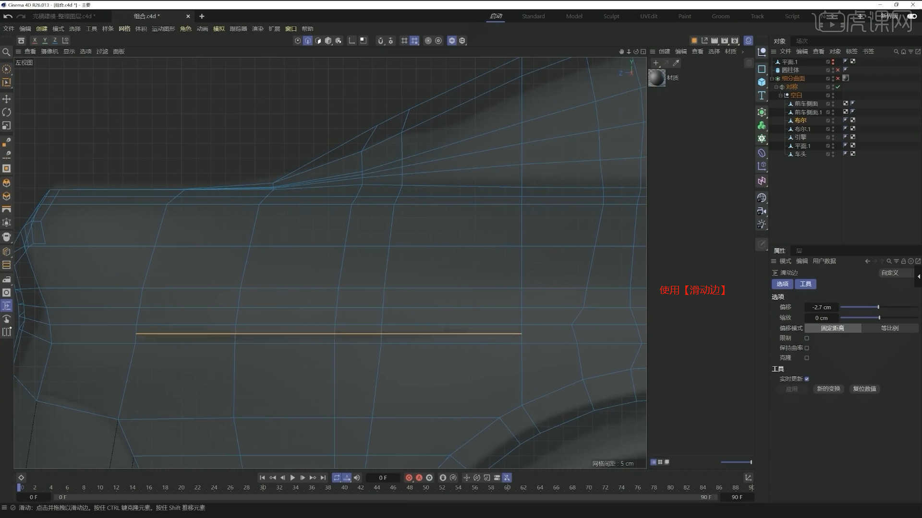Image resolution: width=922 pixels, height=518 pixels.
Task: Toggle Y axis lock icon
Action: click(x=45, y=41)
